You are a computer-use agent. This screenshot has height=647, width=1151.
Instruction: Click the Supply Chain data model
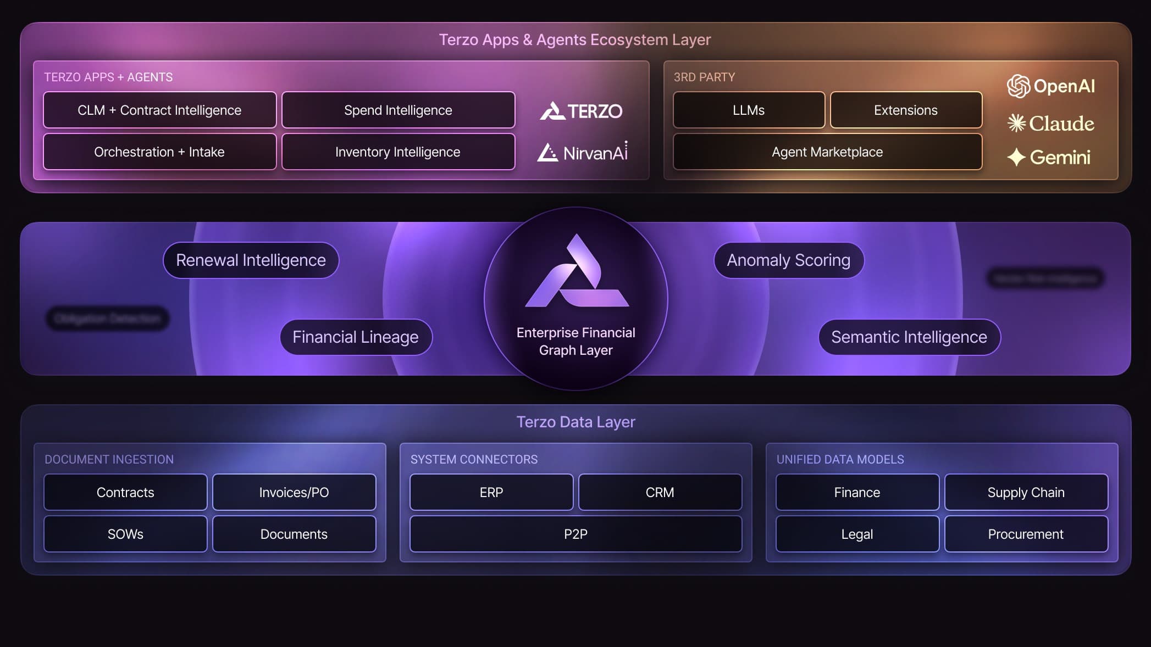pos(1026,493)
